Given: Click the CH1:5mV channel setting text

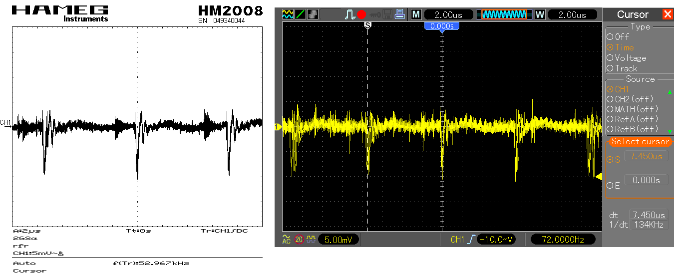Looking at the screenshot, I should (x=38, y=254).
